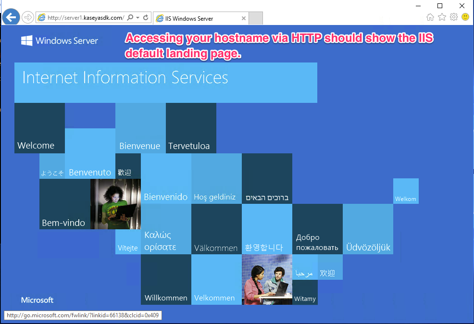
Task: Open the address bar autocomplete dropdown arrow
Action: tap(138, 17)
